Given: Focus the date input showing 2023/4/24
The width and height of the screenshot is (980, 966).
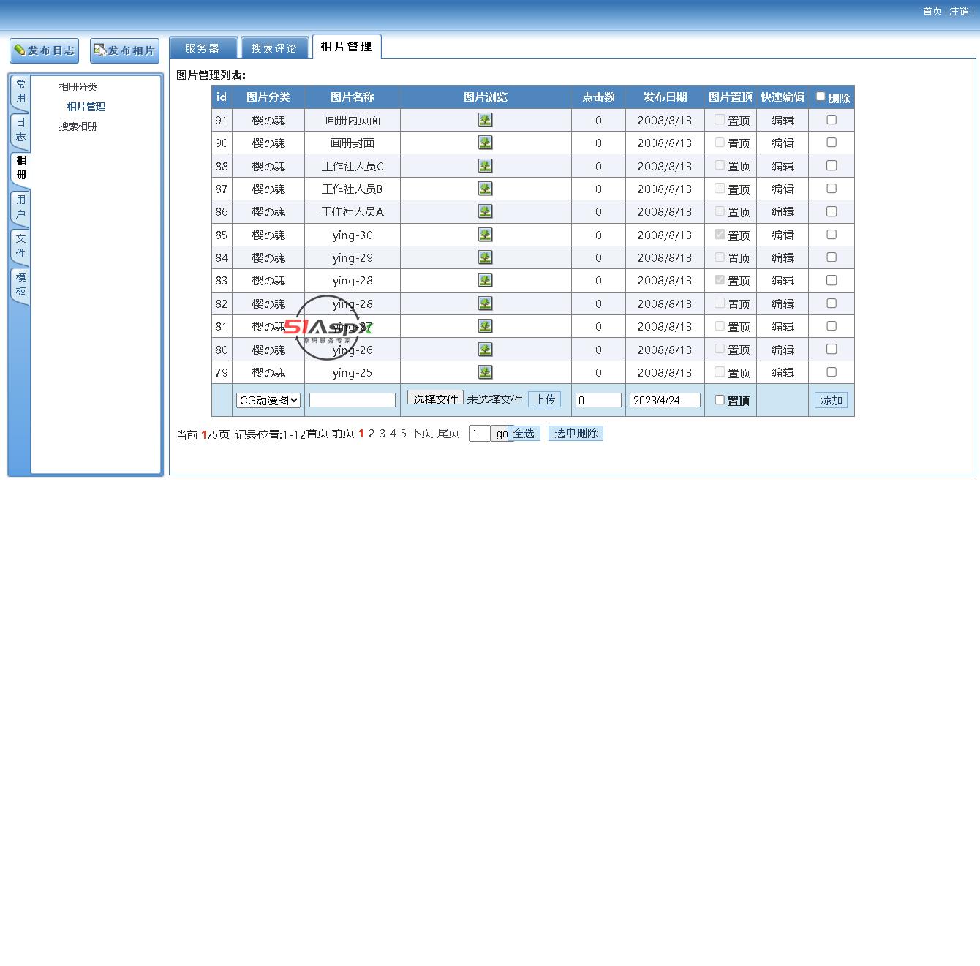Looking at the screenshot, I should (665, 400).
